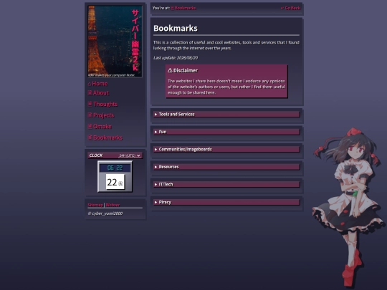
Task: Click the cyber_yurei2000 copyright text
Action: (105, 213)
